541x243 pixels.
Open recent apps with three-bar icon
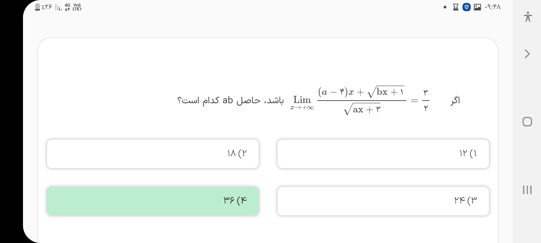tap(527, 190)
